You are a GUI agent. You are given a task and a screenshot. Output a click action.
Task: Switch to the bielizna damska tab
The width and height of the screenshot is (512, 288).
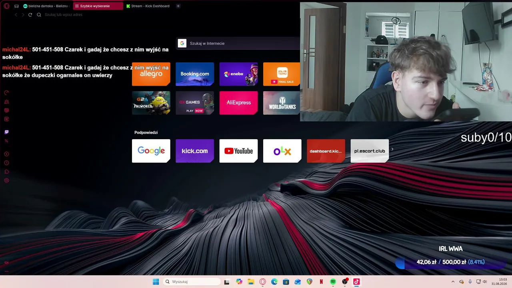[x=47, y=6]
